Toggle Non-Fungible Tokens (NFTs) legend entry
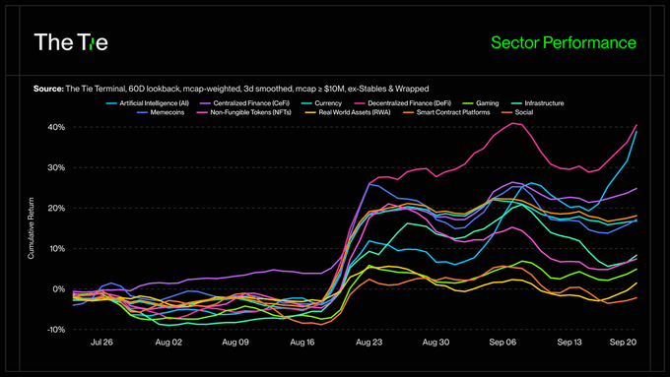Screen dimensions: 670x377 click(243, 112)
